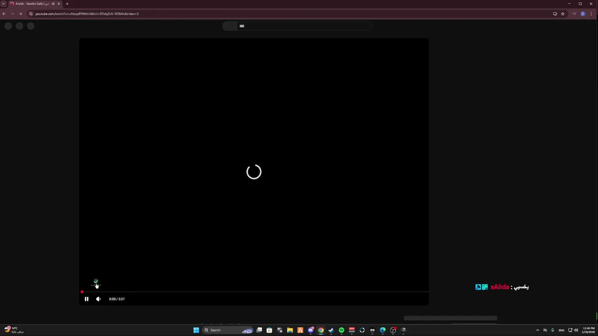Open the Windows Start menu
The image size is (598, 336).
coord(196,330)
